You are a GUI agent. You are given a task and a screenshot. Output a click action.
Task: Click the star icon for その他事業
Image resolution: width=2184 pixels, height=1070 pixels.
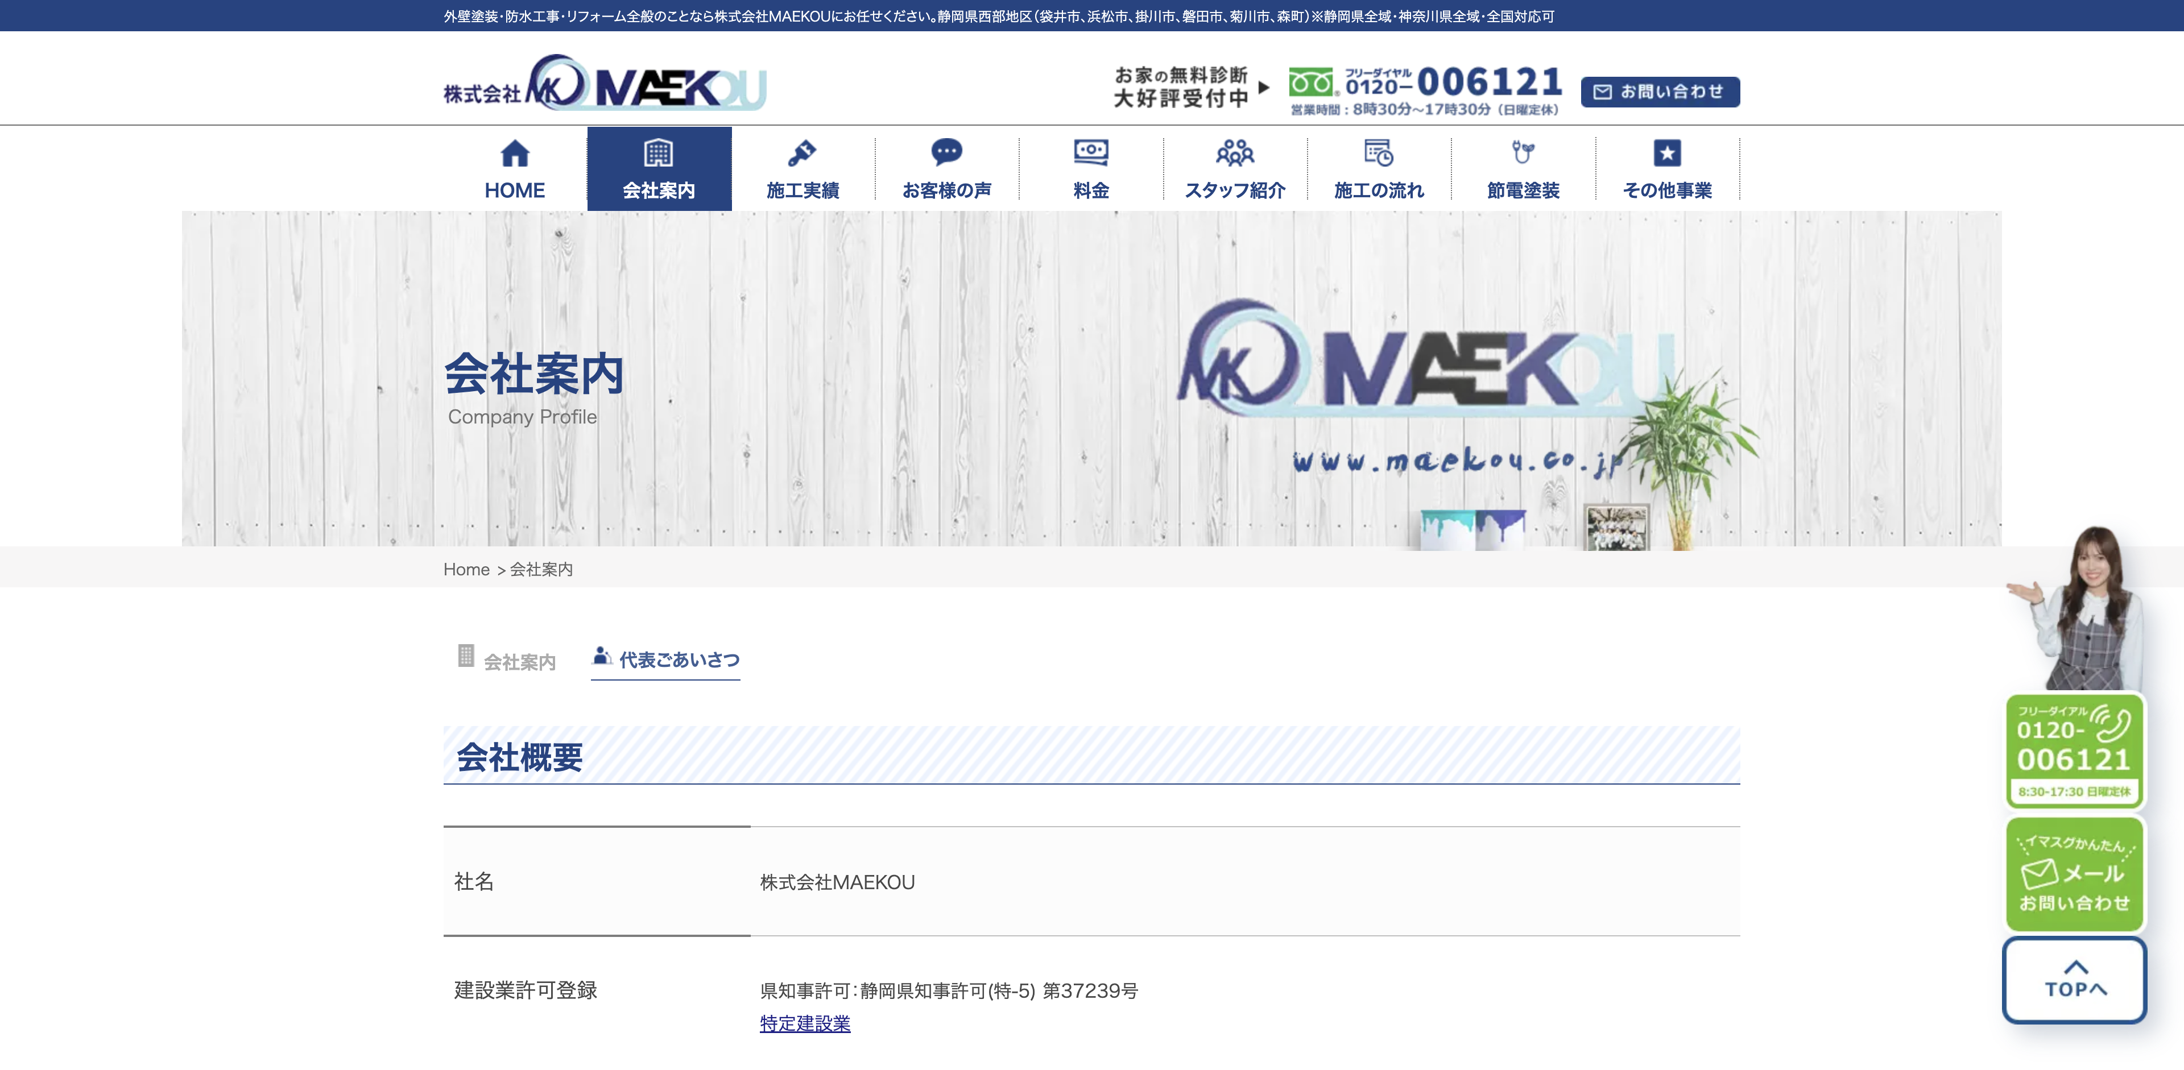point(1667,154)
